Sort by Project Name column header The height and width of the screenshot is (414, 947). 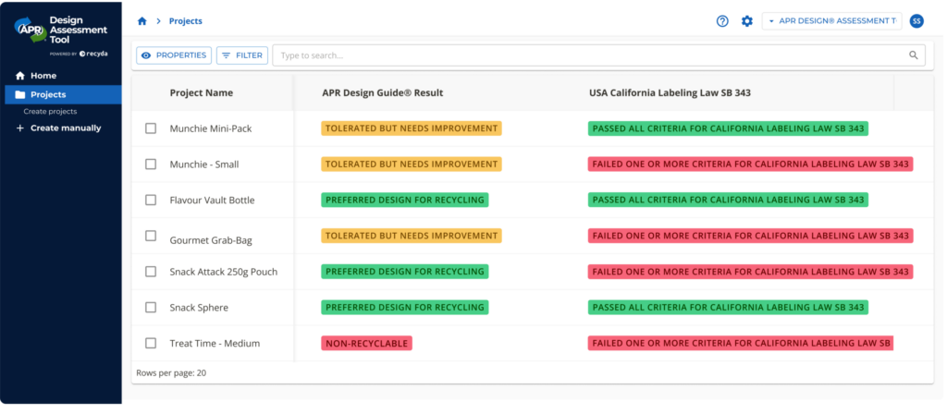201,93
